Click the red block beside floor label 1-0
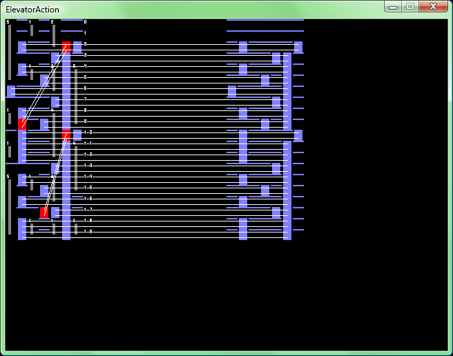453x356 pixels. click(66, 135)
